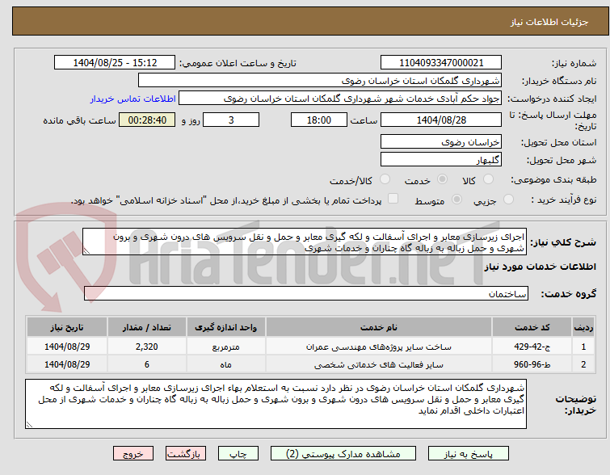Click the بازگشت back button
Image resolution: width=610 pixels, height=475 pixels.
tap(186, 454)
